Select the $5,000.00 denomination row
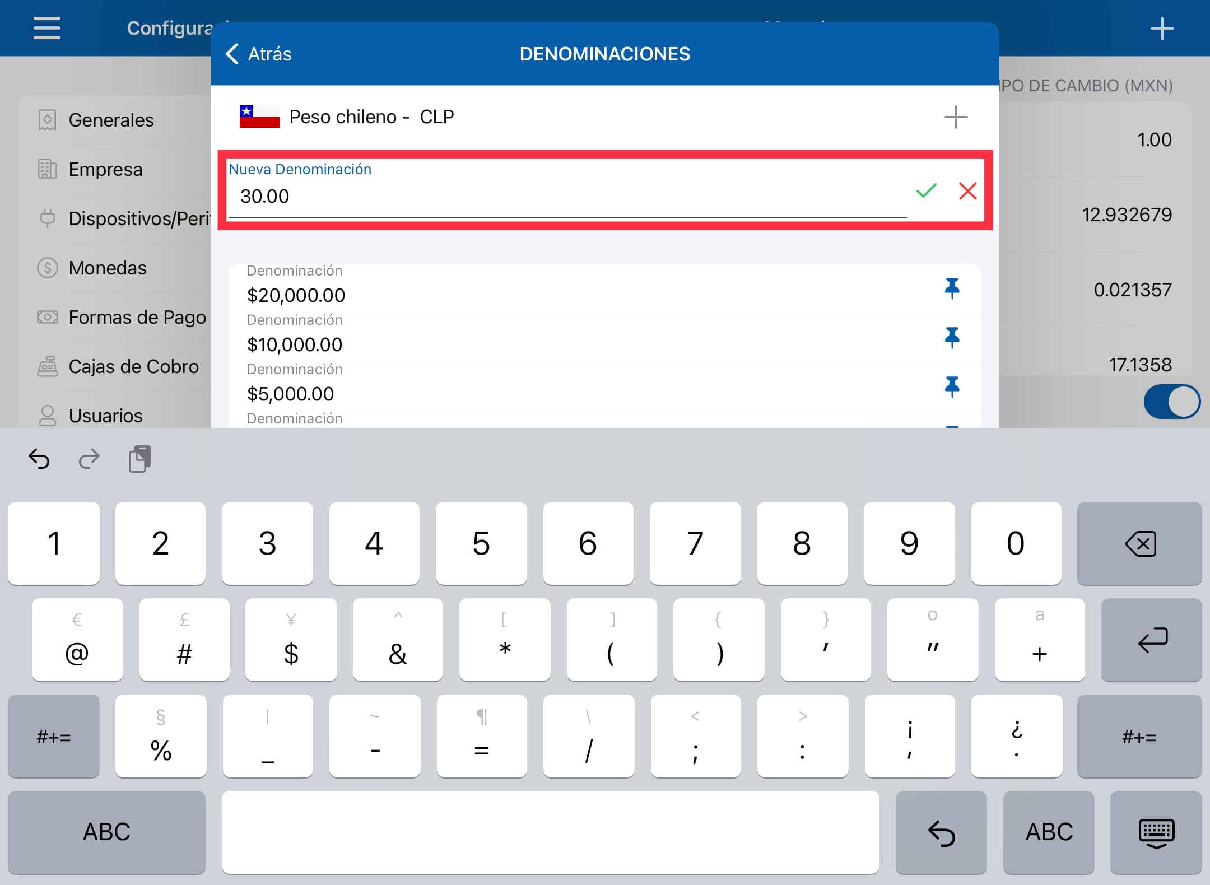Screen dimensions: 1210x885 pos(605,387)
